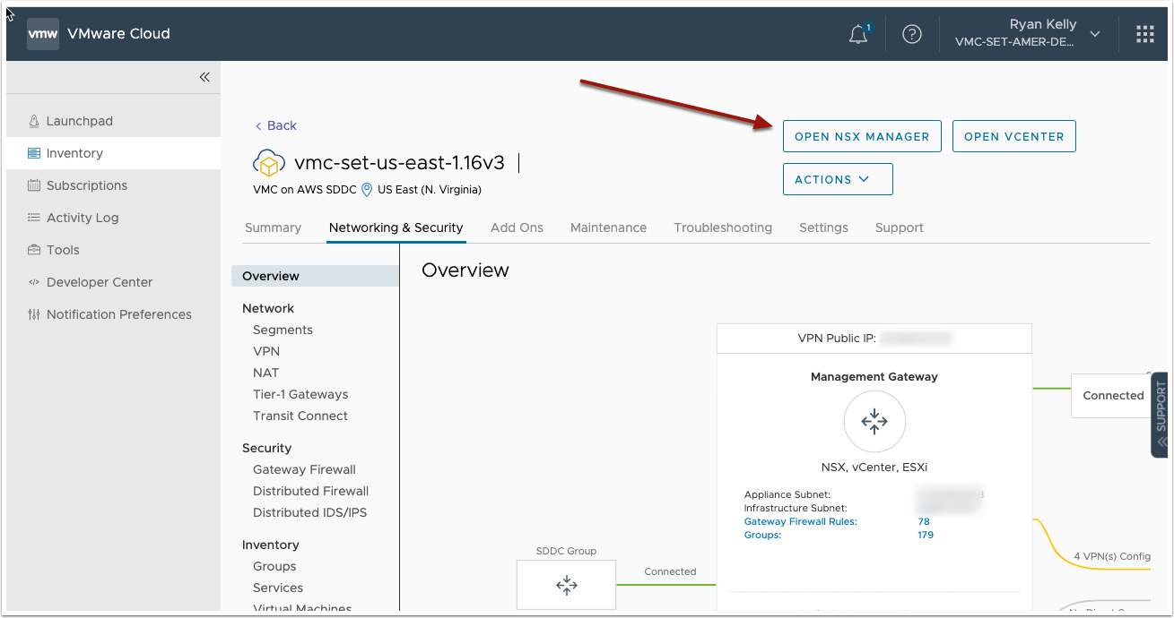Click the Tools briefcase icon

(x=34, y=250)
